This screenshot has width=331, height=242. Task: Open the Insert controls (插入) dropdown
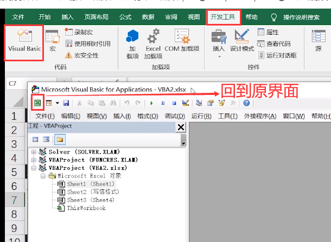219,43
